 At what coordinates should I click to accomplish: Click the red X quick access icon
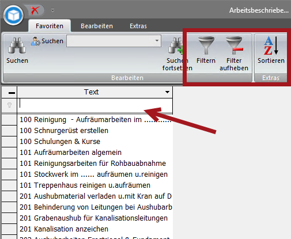pyautogui.click(x=35, y=10)
